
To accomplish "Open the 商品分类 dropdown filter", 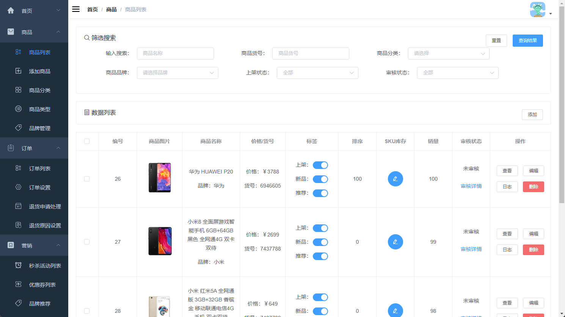I will (448, 54).
